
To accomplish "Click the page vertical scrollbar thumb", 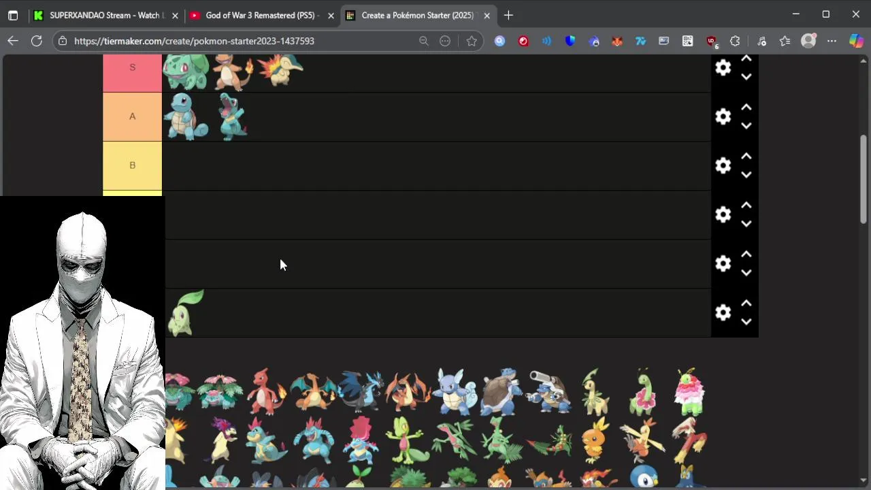I will pos(864,178).
